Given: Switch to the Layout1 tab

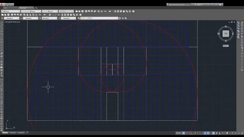Looking at the screenshot, I should [13, 133].
